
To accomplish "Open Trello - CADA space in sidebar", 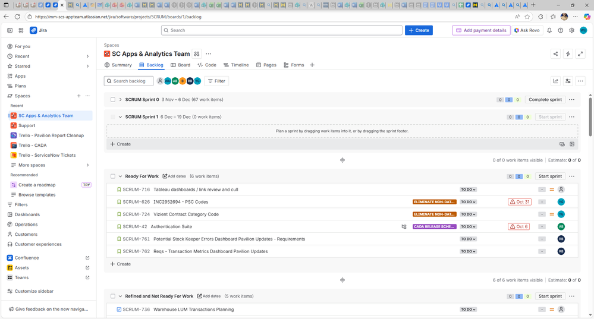I will coord(33,146).
